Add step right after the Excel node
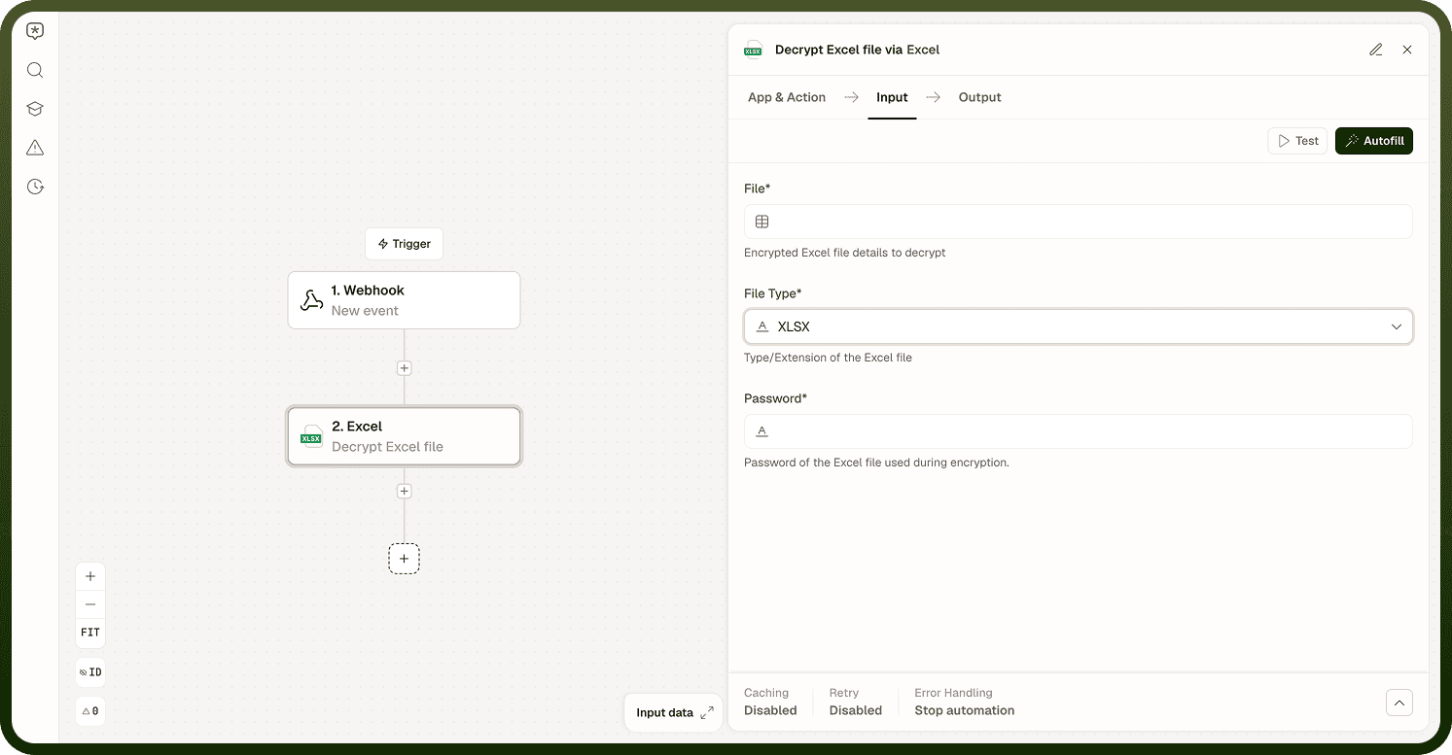Screen dimensions: 1452x755 (405, 492)
